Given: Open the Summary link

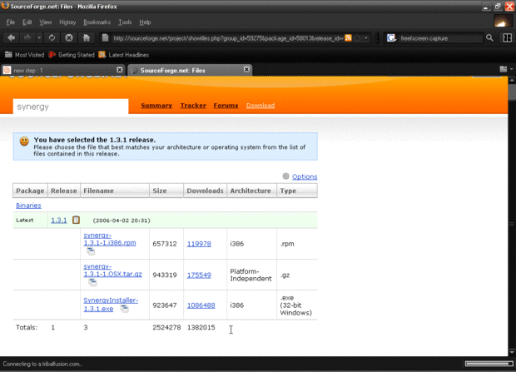Looking at the screenshot, I should pyautogui.click(x=156, y=106).
